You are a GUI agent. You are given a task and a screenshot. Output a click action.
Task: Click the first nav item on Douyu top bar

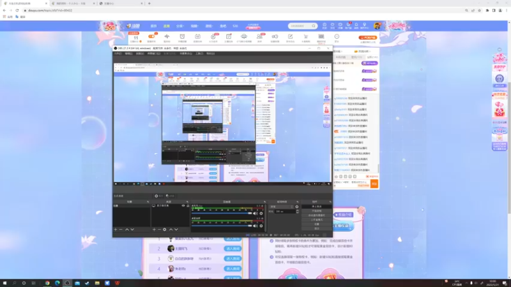(x=153, y=26)
